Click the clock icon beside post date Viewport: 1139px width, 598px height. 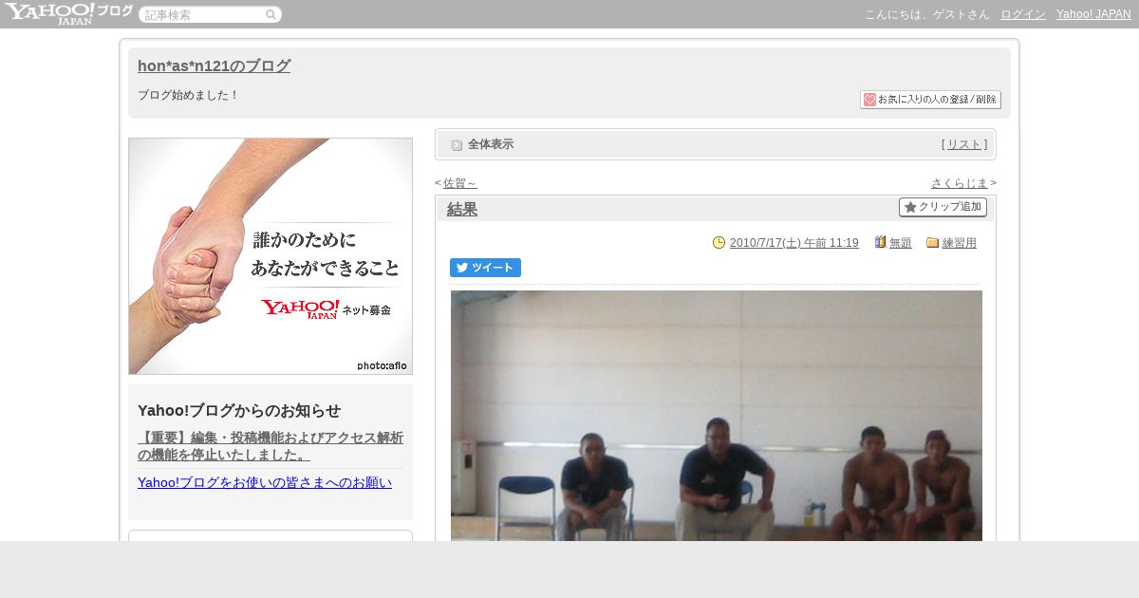pos(719,242)
